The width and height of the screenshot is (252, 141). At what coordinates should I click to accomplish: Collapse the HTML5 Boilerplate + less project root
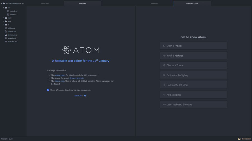tap(1, 3)
